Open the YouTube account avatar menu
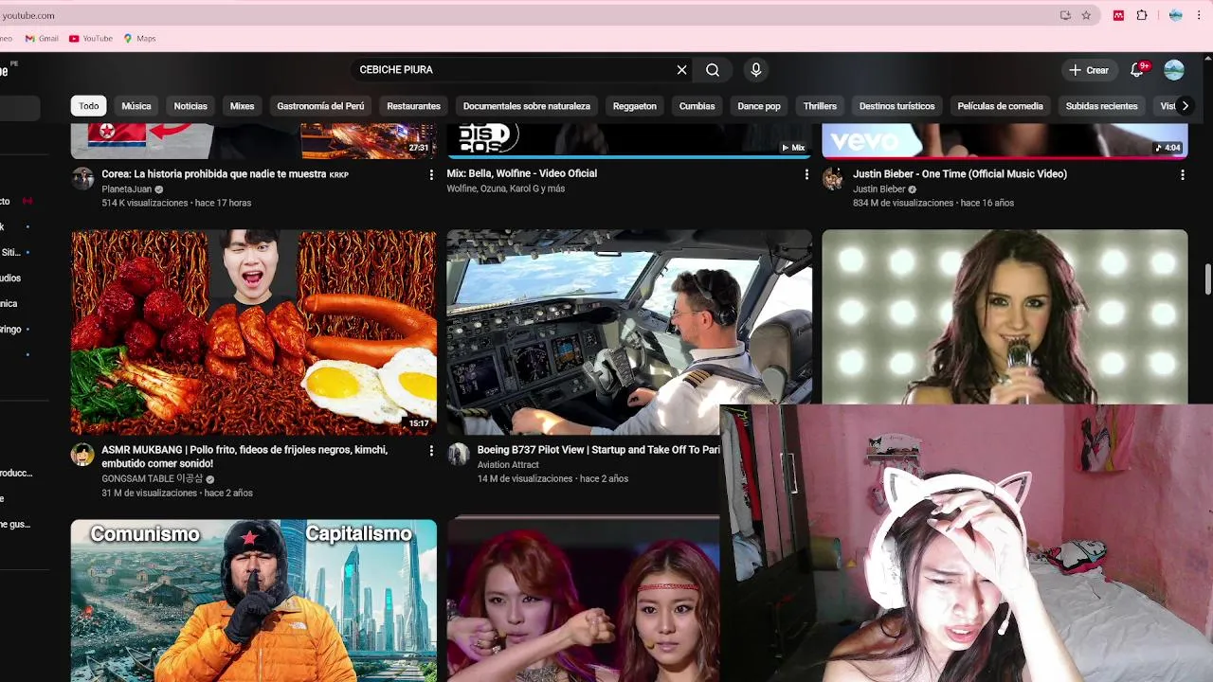Image resolution: width=1213 pixels, height=682 pixels. (x=1174, y=70)
